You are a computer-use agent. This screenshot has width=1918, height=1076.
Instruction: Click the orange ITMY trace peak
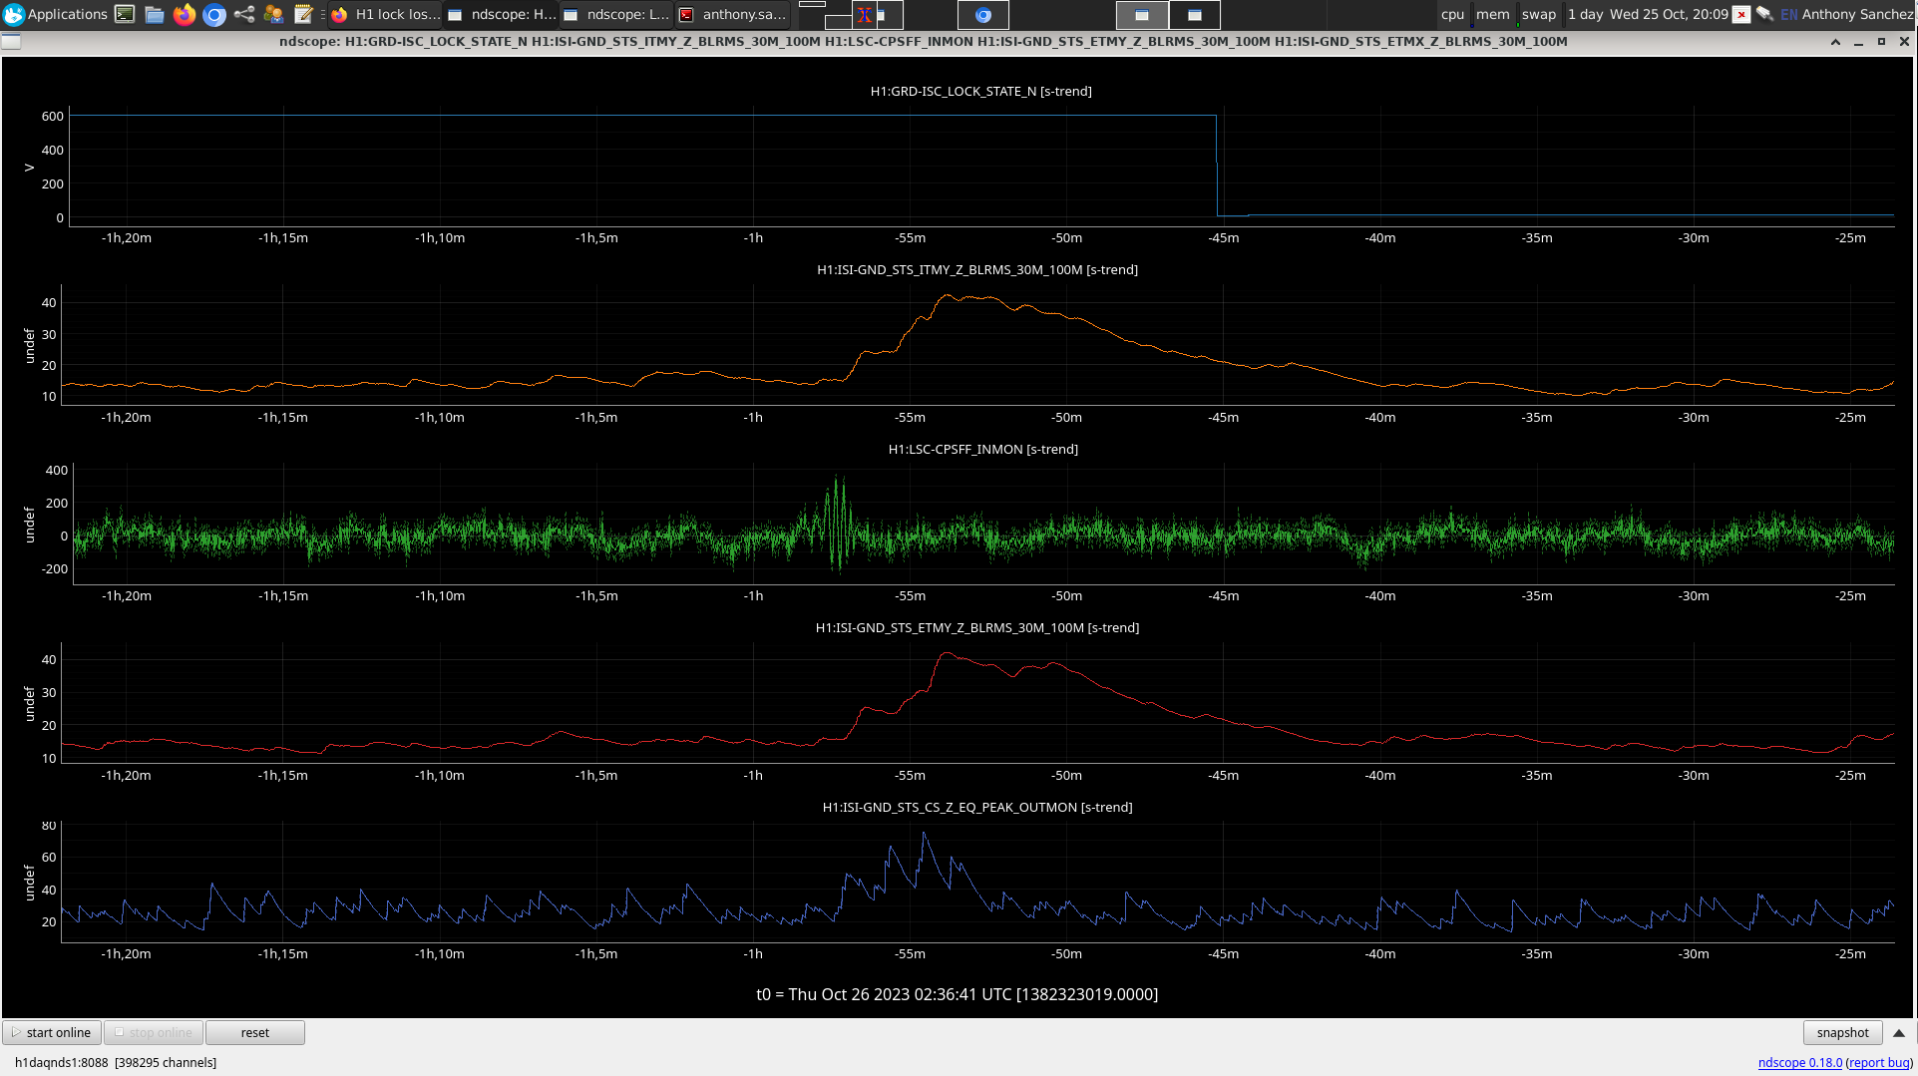click(x=949, y=296)
